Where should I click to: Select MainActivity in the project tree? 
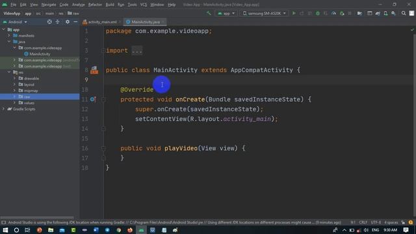[40, 54]
